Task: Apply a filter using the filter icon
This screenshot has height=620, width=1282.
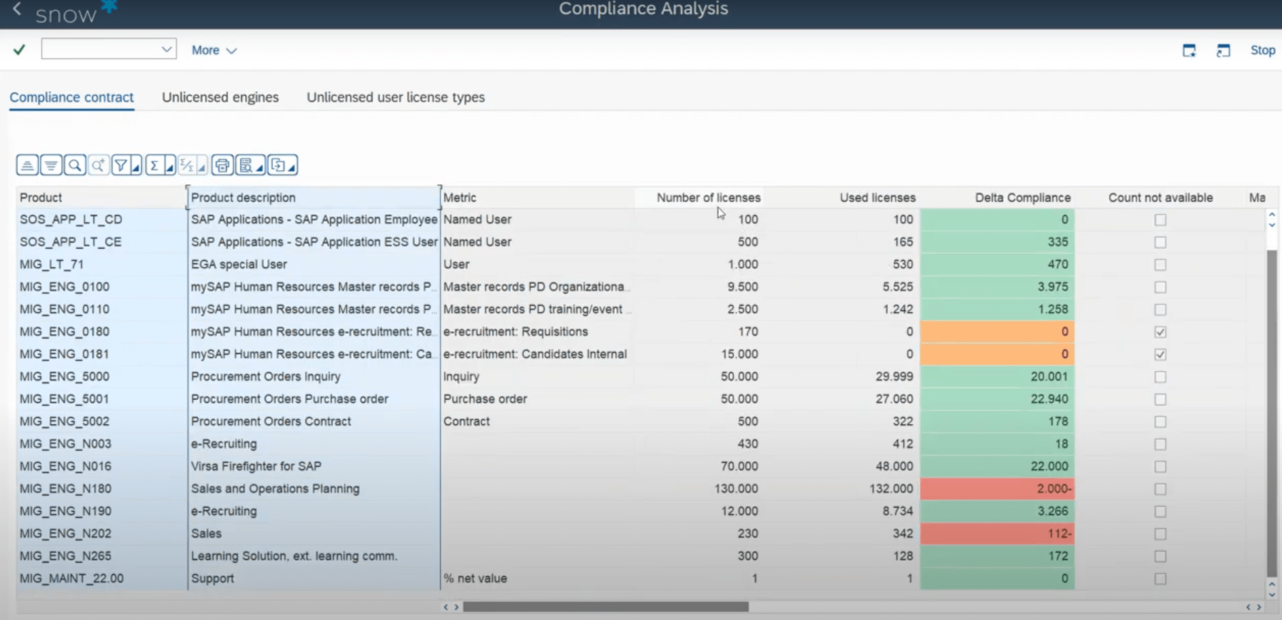Action: [122, 165]
